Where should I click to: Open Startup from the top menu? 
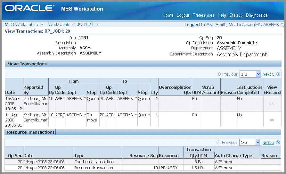[x=236, y=15]
